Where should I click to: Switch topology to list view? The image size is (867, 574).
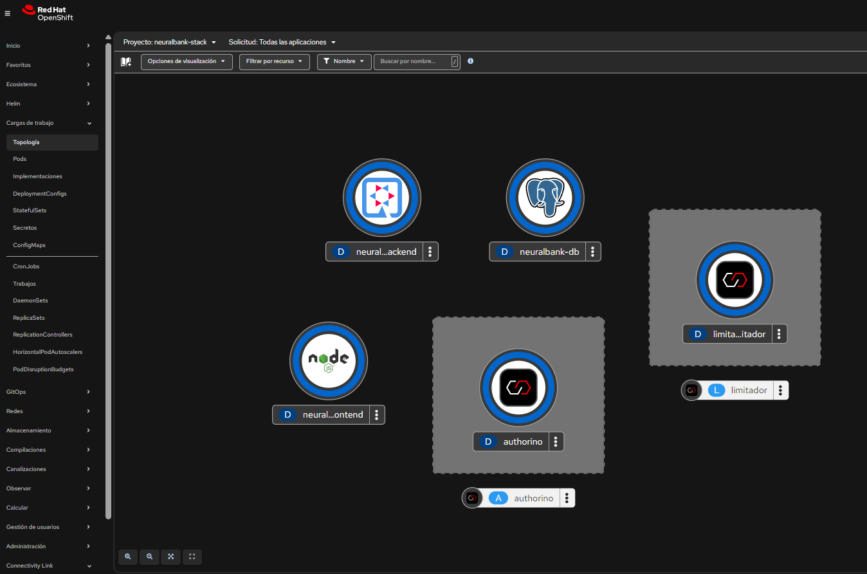click(x=126, y=61)
